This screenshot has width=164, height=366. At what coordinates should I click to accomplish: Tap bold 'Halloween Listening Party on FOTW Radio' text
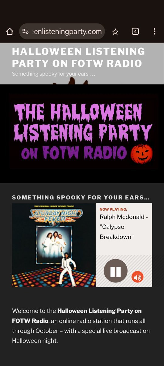click(77, 316)
